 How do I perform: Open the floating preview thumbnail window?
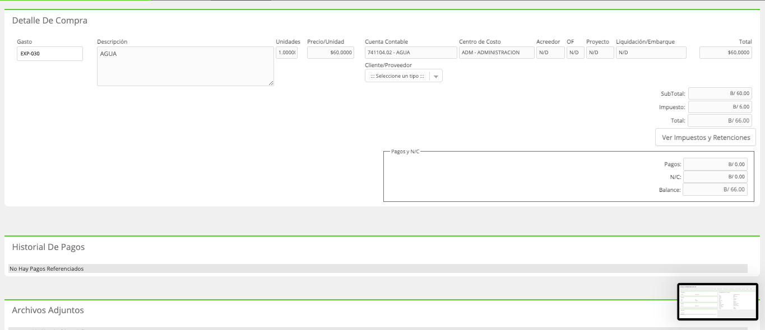point(718,301)
